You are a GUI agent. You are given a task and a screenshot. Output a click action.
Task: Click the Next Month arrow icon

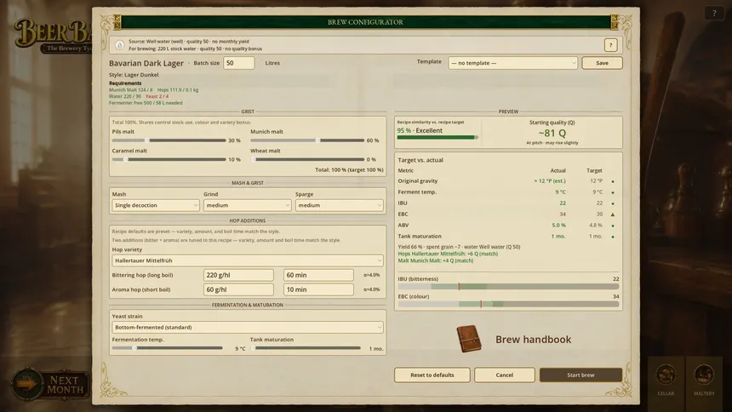coord(26,384)
